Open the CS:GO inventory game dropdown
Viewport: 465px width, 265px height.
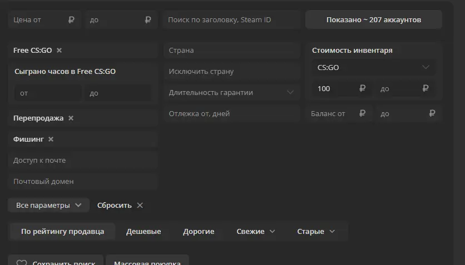pos(374,68)
